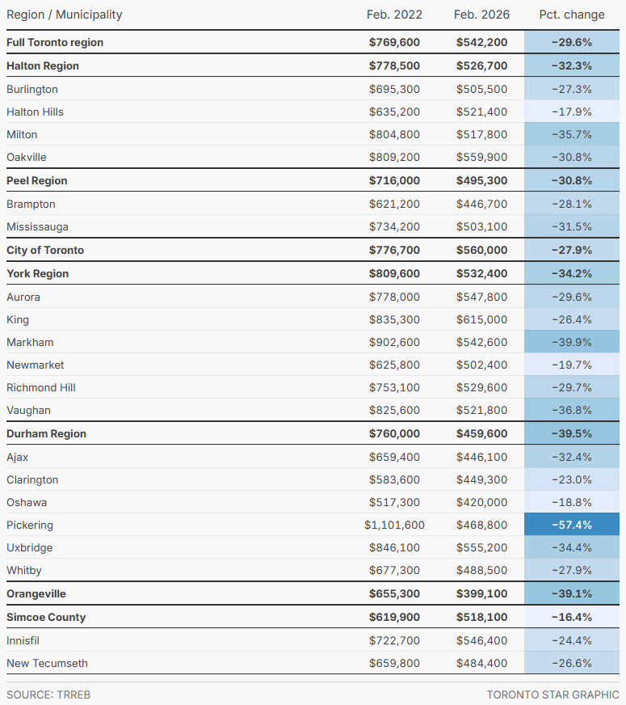The height and width of the screenshot is (705, 626).
Task: Click Markham's −39.9% shaded cell
Action: click(x=572, y=342)
